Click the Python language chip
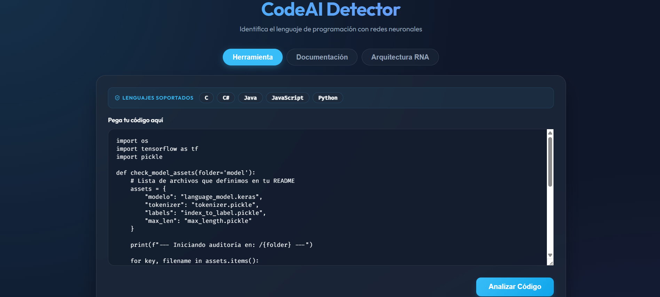This screenshot has width=660, height=297. [328, 98]
